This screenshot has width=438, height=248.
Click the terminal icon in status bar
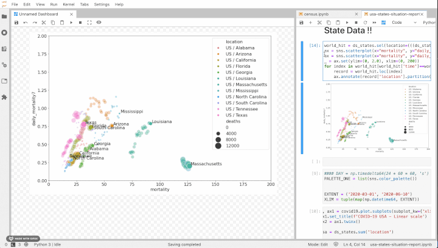coord(13,244)
